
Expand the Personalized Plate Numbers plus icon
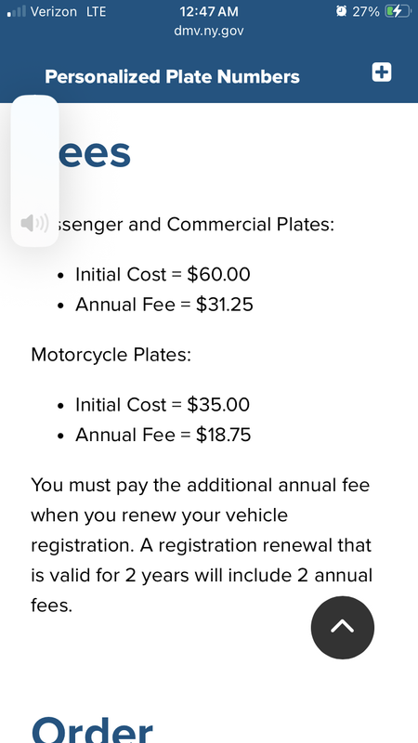pyautogui.click(x=382, y=72)
